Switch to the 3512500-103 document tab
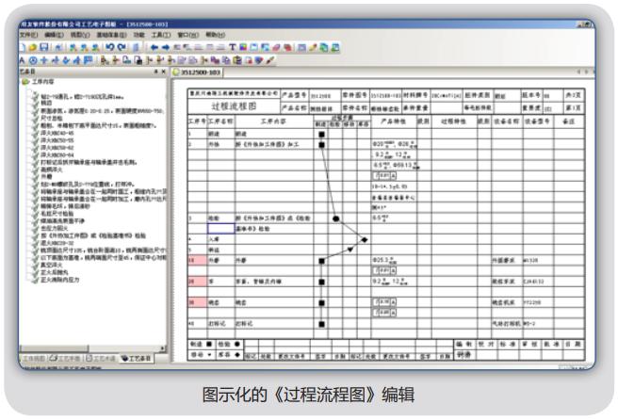Viewport: 618px width, 420px height. tap(201, 71)
